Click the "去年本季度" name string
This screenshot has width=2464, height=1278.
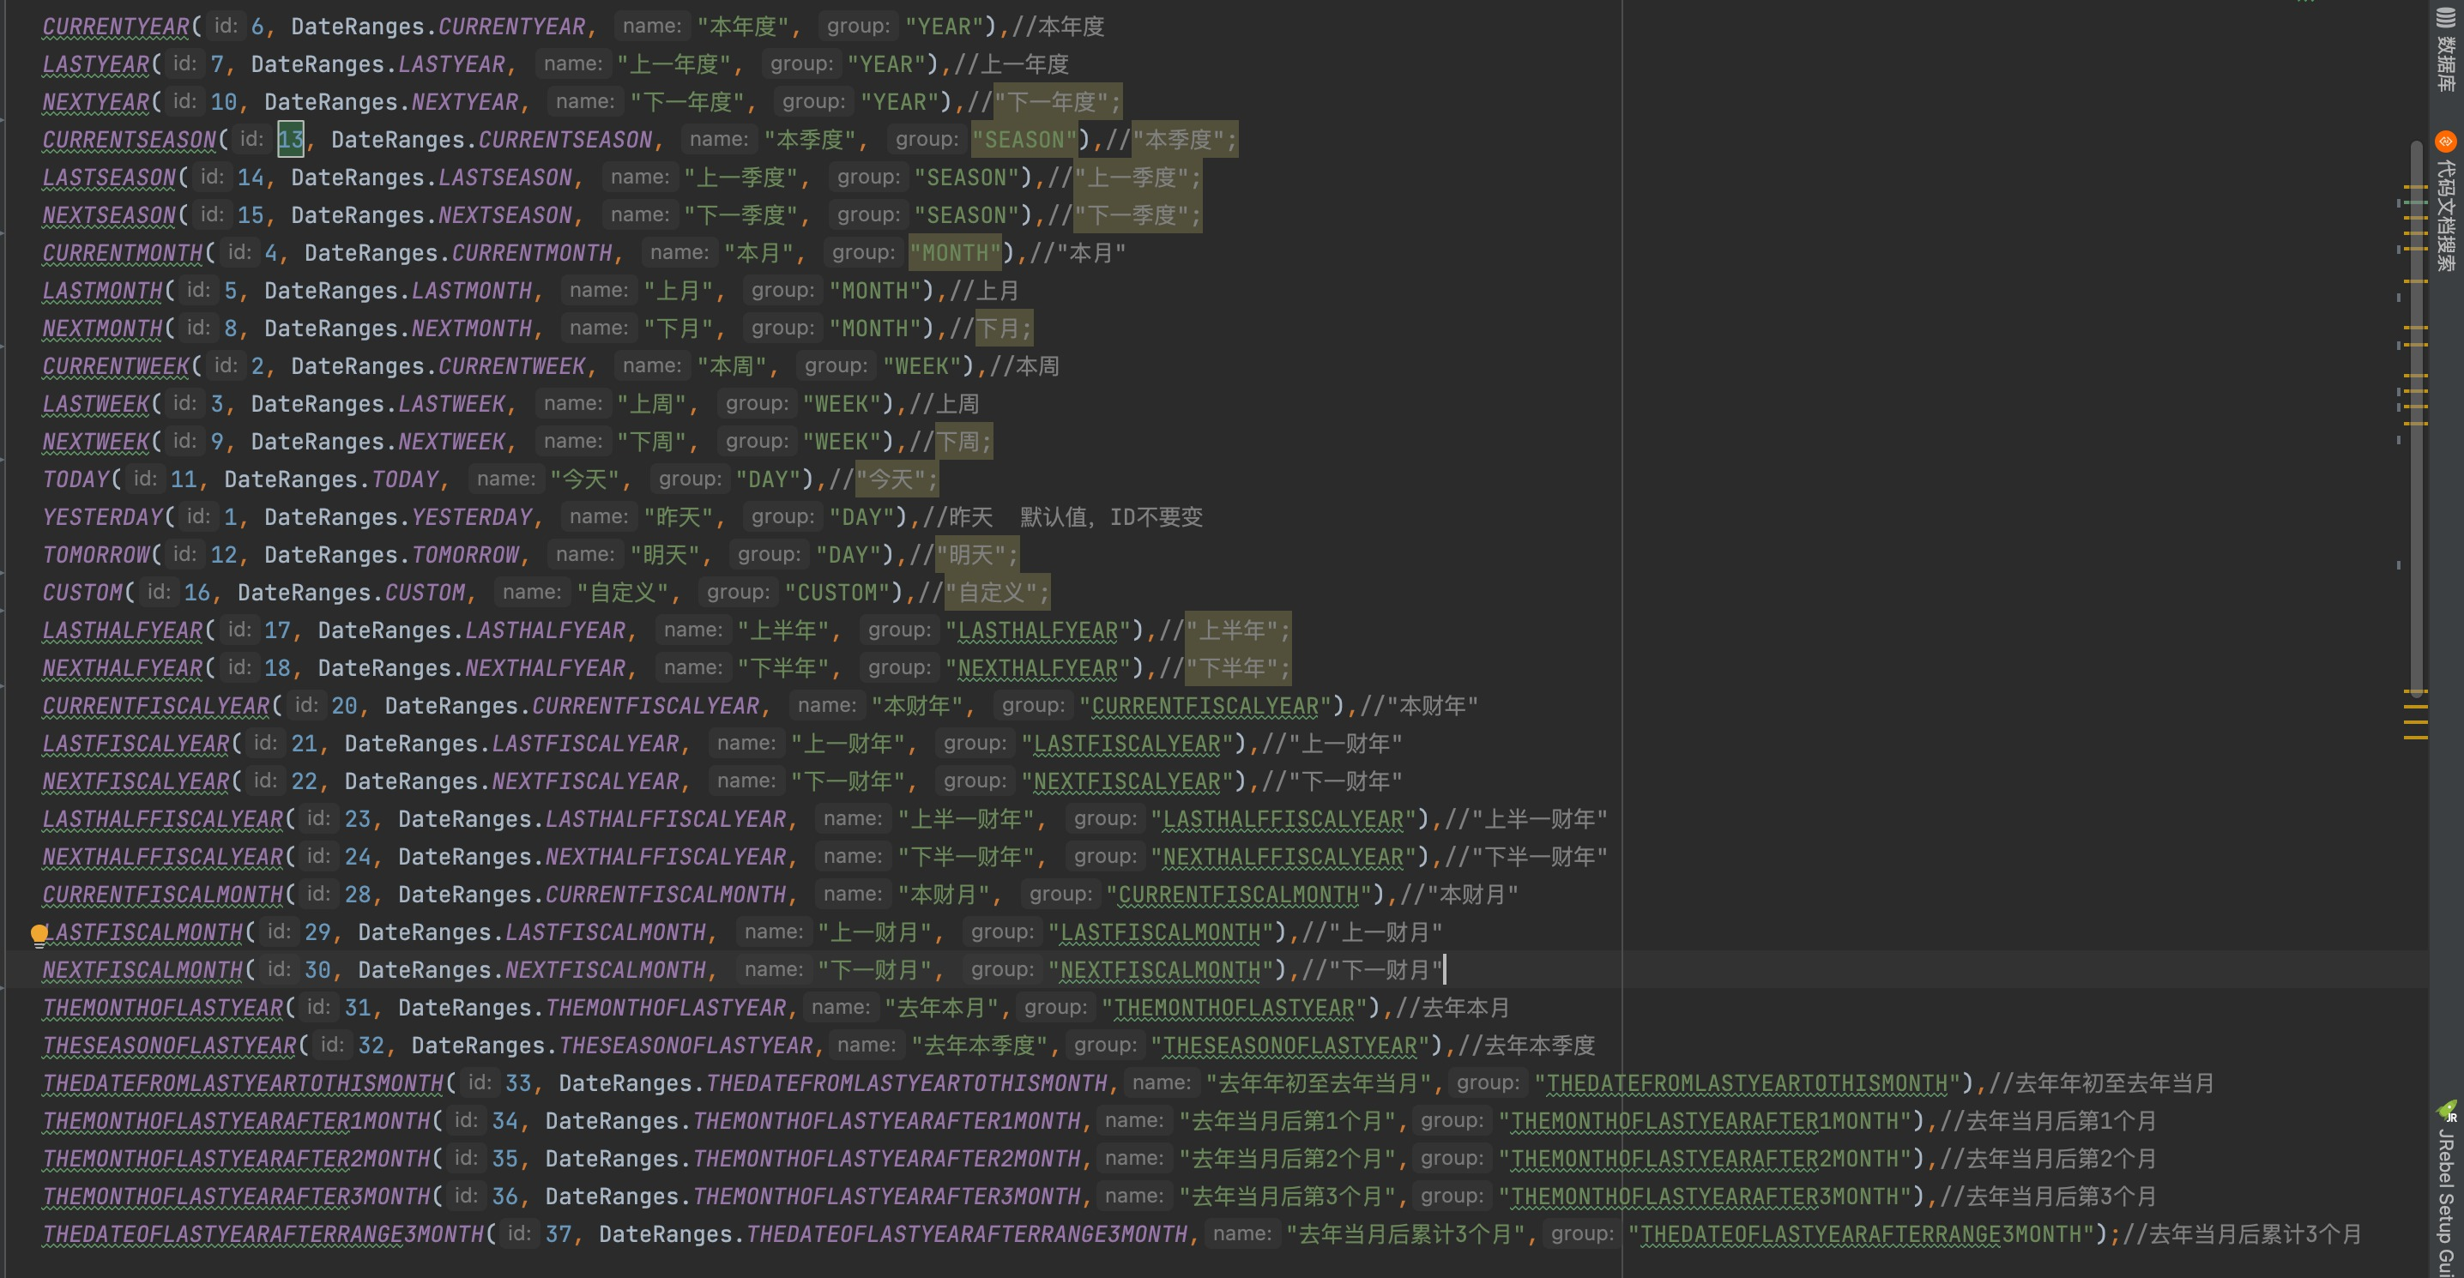(x=980, y=1046)
